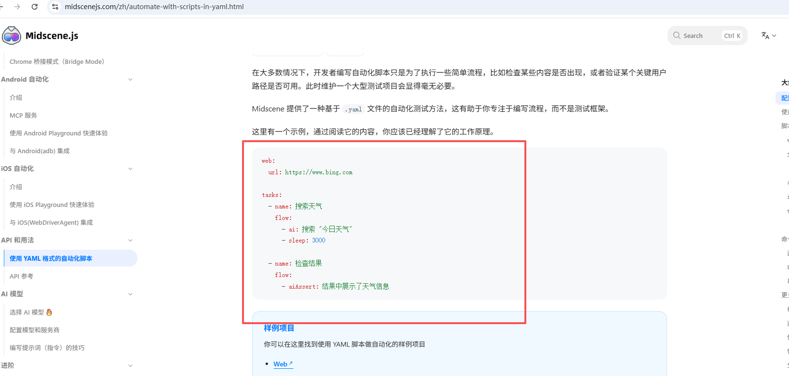The width and height of the screenshot is (789, 376).
Task: Open the Web sample project link
Action: tap(283, 364)
